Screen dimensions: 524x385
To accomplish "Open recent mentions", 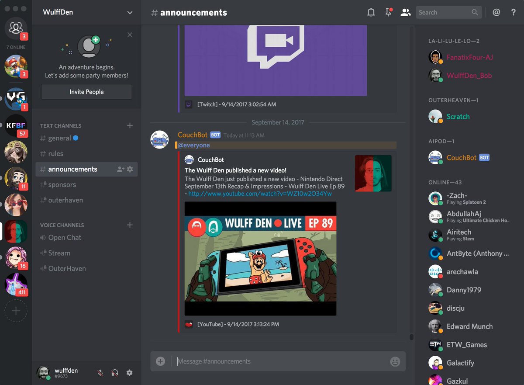I will pyautogui.click(x=496, y=12).
